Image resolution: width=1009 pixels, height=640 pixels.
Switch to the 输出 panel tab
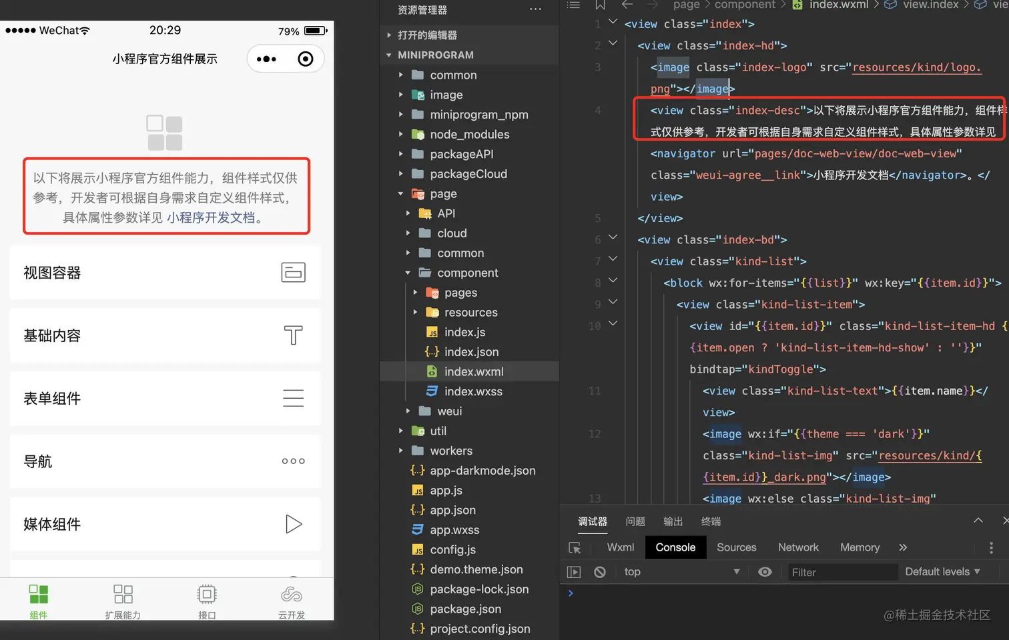pos(673,521)
